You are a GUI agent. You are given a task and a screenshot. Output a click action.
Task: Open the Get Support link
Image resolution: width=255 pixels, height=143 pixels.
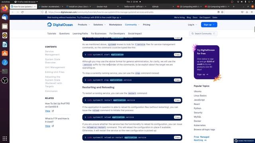(x=205, y=17)
